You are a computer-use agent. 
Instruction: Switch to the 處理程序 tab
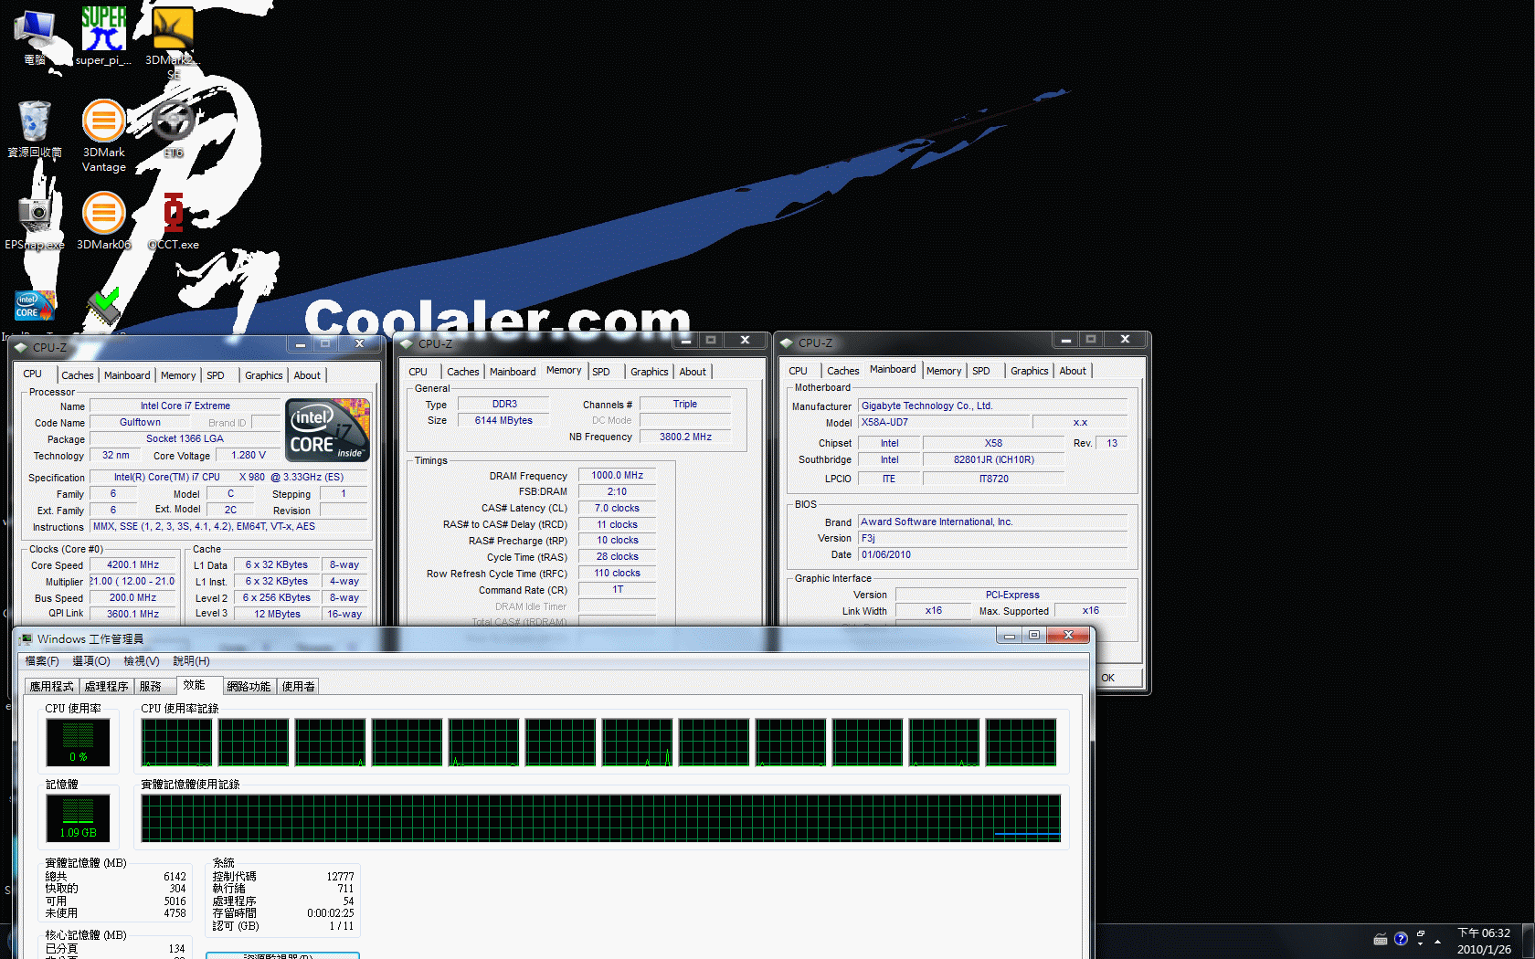pos(106,687)
